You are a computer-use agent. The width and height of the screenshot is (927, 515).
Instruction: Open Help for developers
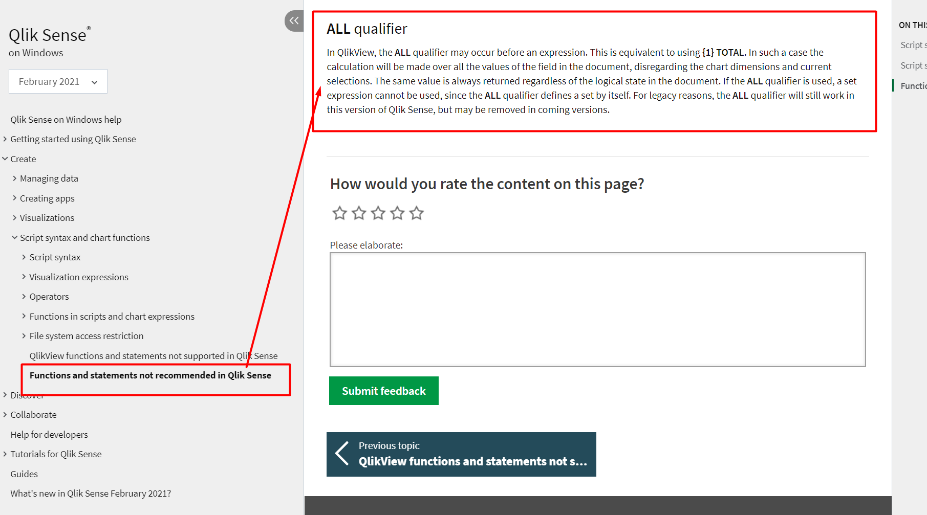click(x=49, y=434)
